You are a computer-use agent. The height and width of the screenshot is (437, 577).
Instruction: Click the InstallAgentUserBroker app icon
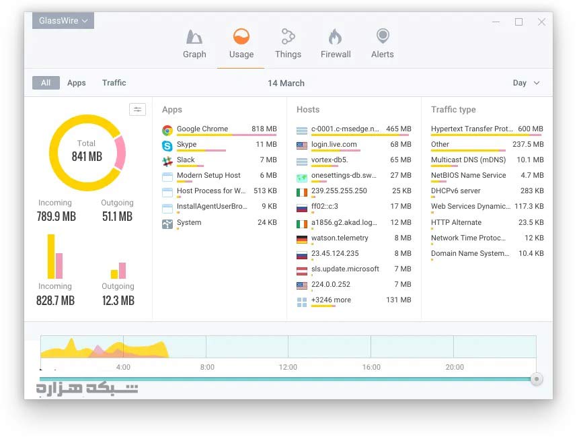[x=167, y=209]
